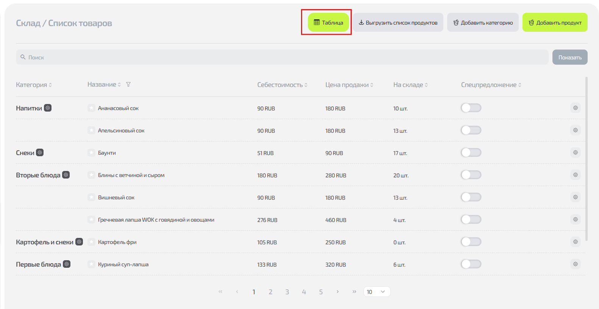Switch to the Таблица view

(x=328, y=22)
